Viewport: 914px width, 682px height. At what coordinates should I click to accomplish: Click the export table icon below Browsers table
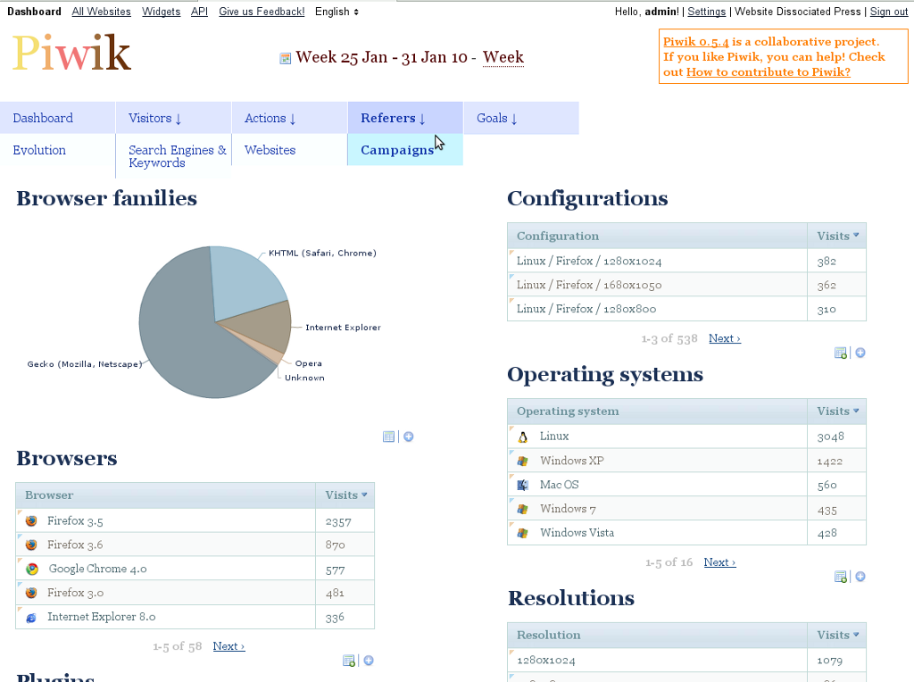349,661
